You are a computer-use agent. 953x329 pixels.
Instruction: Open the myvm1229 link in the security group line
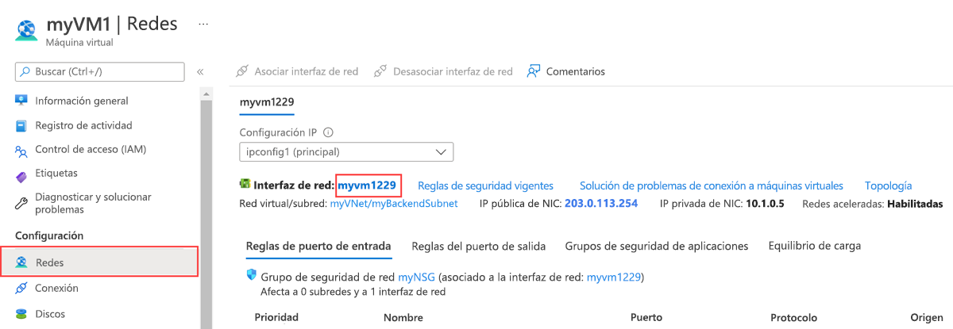click(613, 277)
